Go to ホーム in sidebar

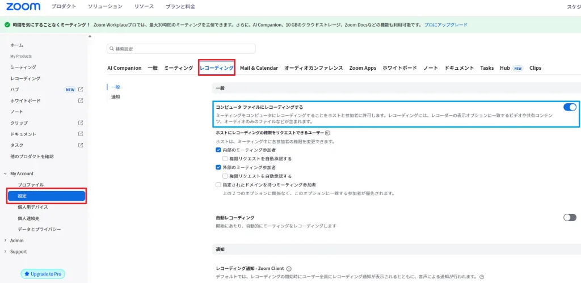tap(16, 45)
